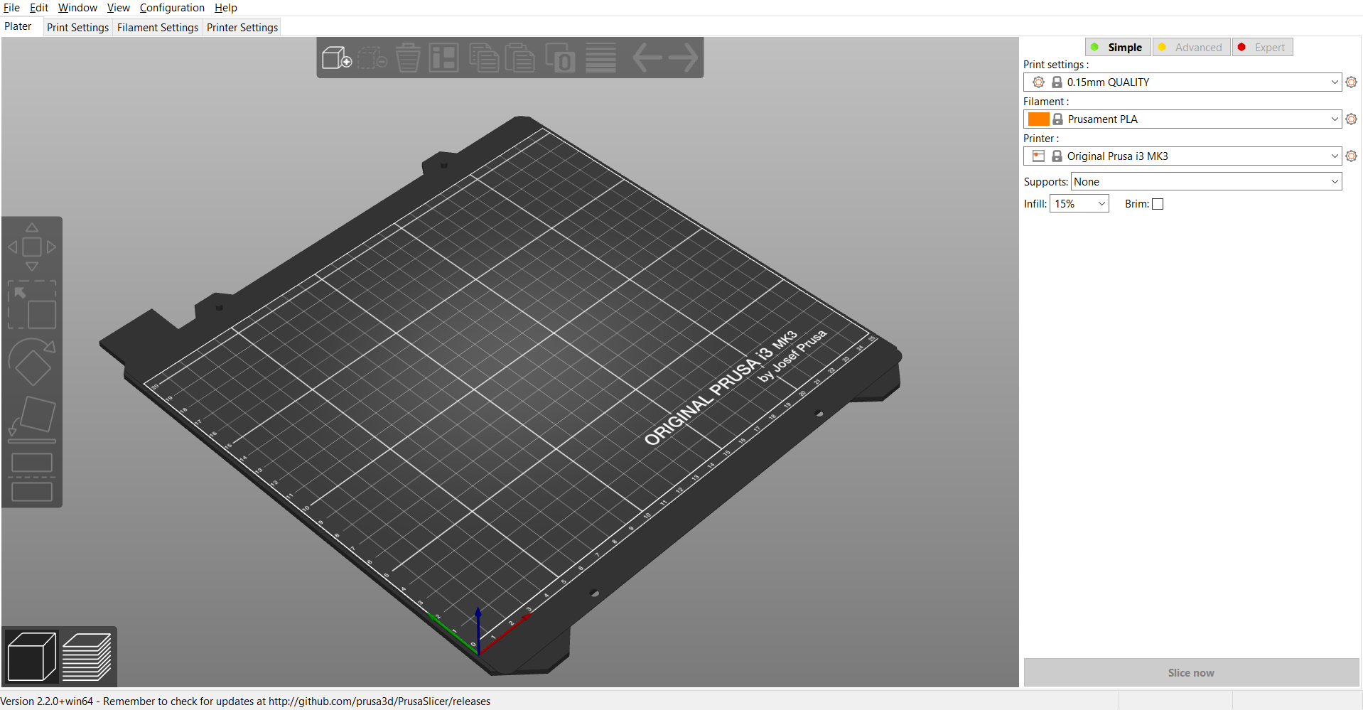Open the Help menu
Image resolution: width=1363 pixels, height=710 pixels.
click(226, 8)
